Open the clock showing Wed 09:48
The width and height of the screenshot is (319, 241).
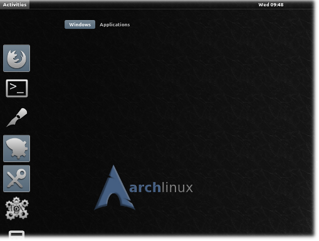click(271, 4)
